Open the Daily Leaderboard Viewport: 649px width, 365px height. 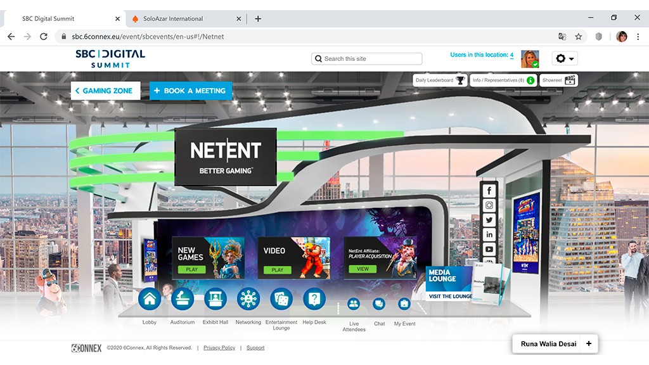[439, 80]
